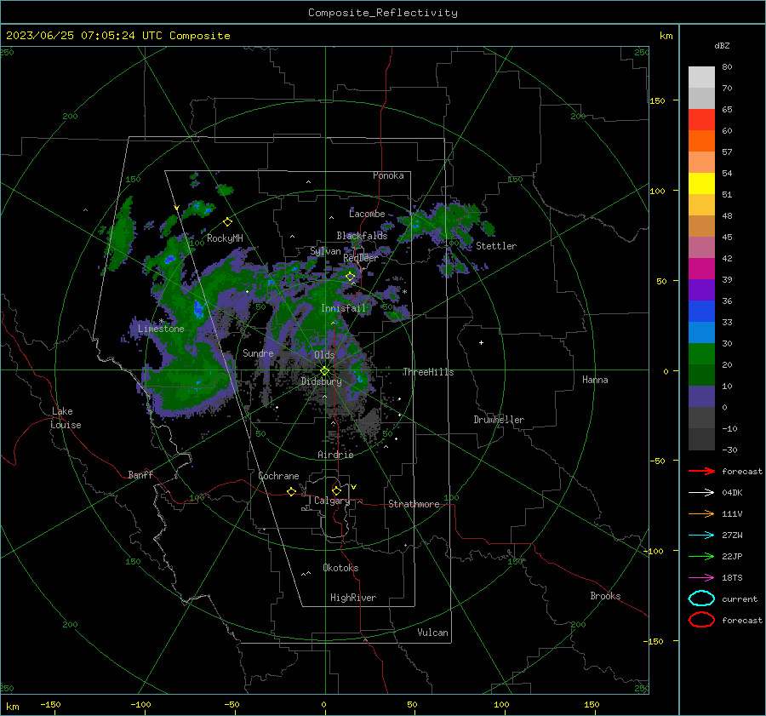The height and width of the screenshot is (716, 766).
Task: Click the yellow diamond marker beside RedDeer
Action: click(351, 277)
